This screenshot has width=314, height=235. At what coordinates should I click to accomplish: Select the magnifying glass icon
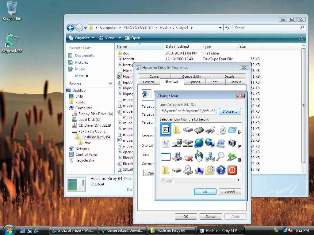221,156
